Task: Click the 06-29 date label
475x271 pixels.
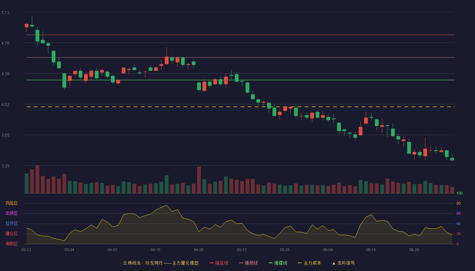Action: (414, 250)
